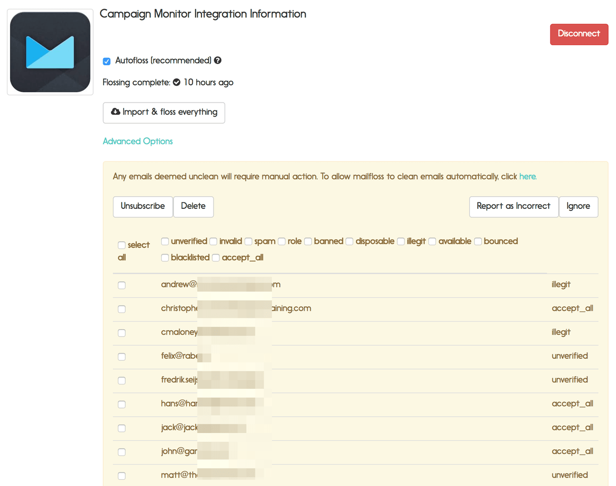Click the Unsubscribe button

[x=143, y=206]
